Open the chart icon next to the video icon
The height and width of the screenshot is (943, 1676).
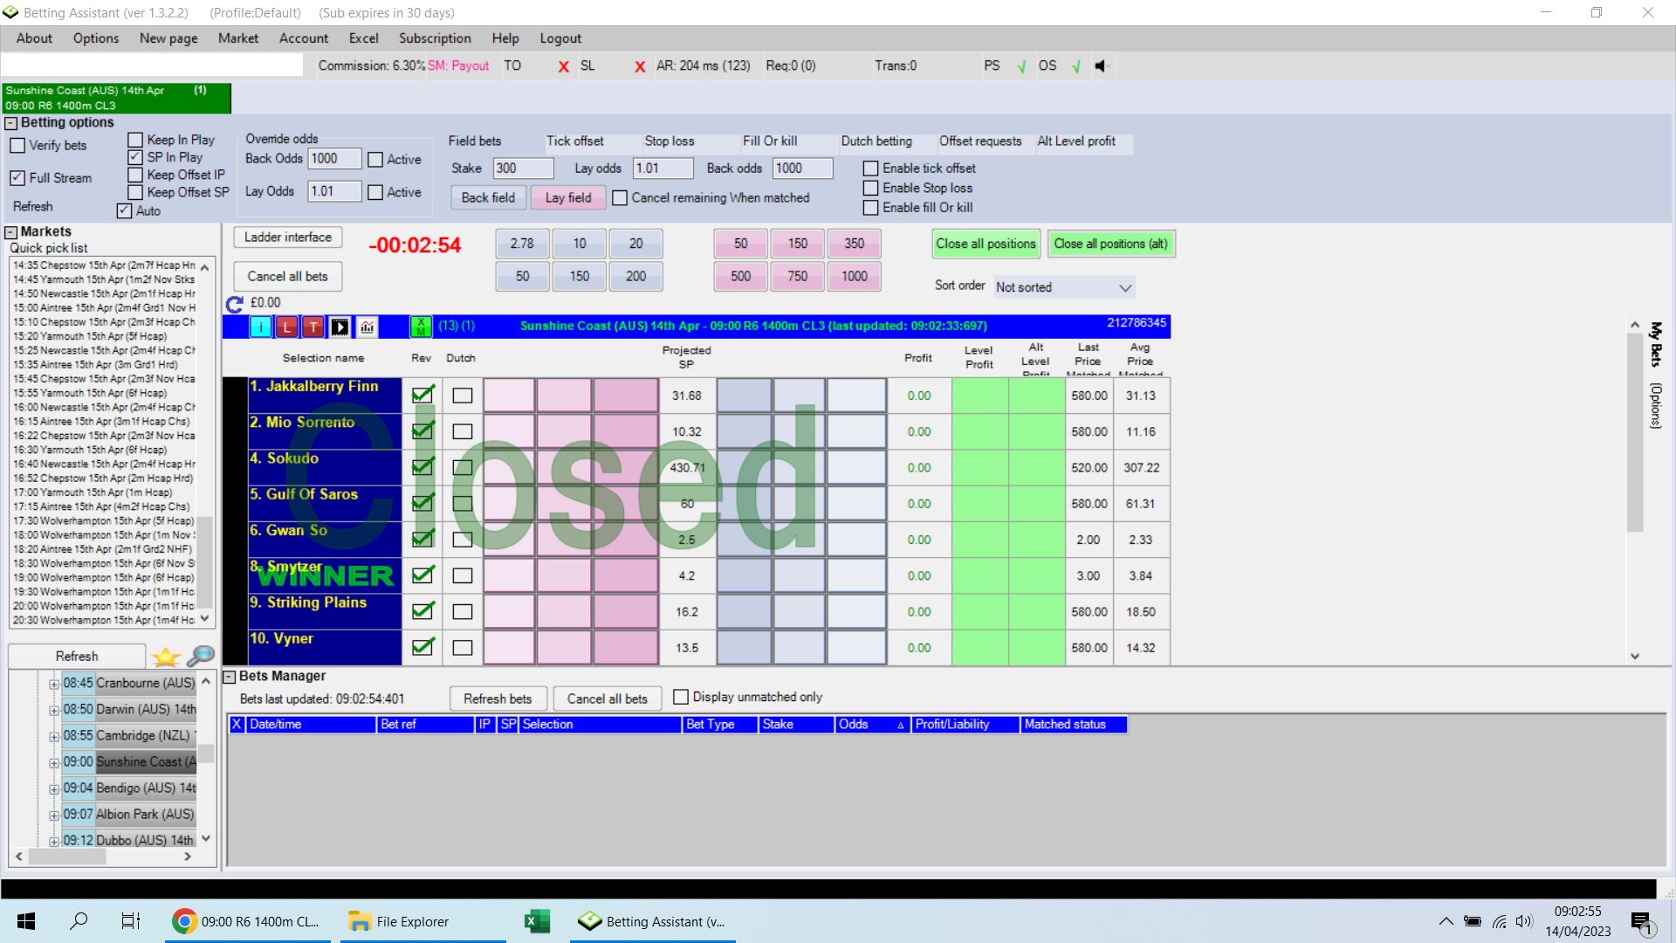(x=367, y=327)
